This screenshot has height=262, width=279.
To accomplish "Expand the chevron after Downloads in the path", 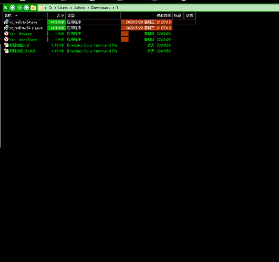I will pos(113,8).
